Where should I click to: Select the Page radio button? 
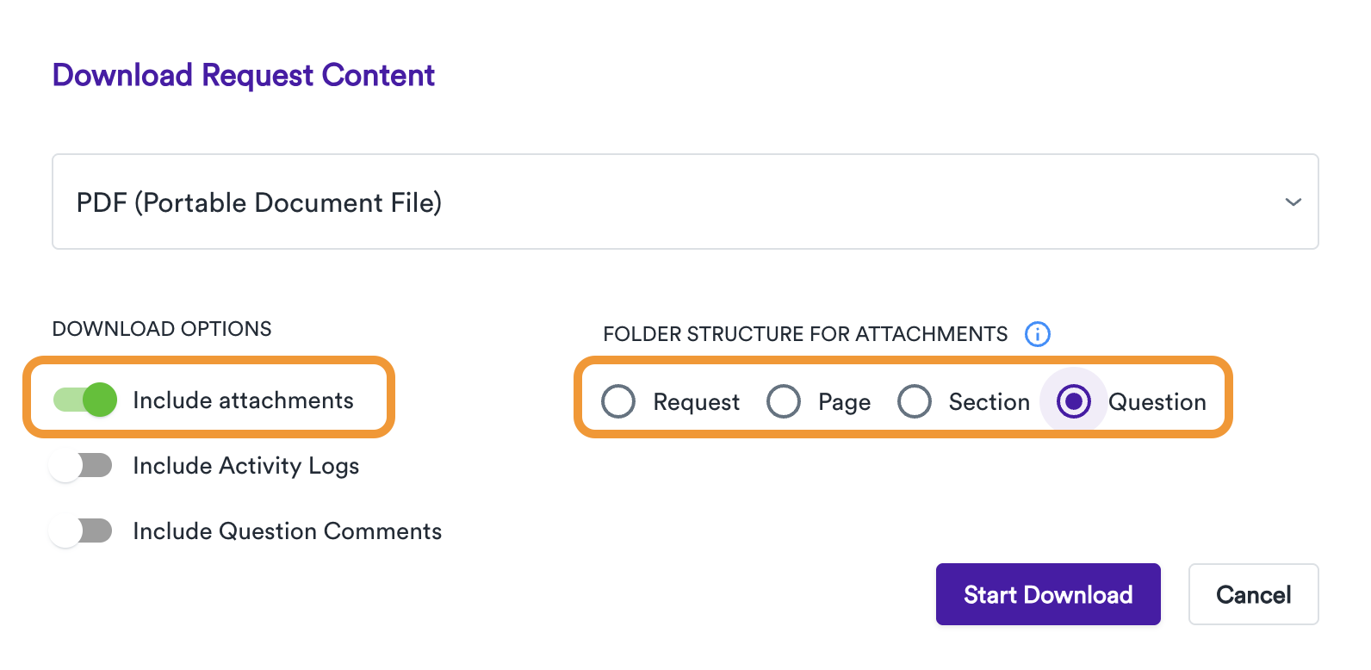coord(784,401)
